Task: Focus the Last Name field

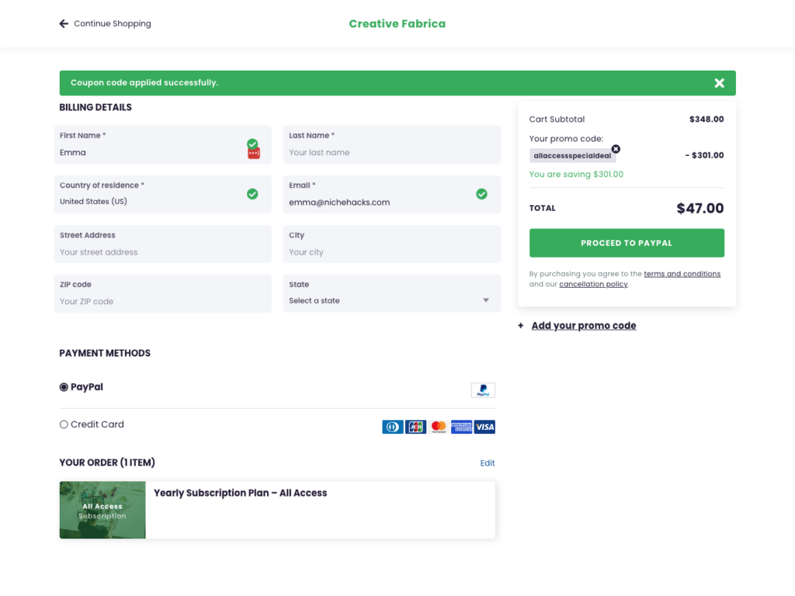Action: pyautogui.click(x=391, y=145)
